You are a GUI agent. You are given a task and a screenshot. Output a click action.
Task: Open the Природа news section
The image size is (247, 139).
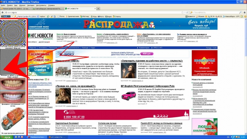click(x=85, y=48)
